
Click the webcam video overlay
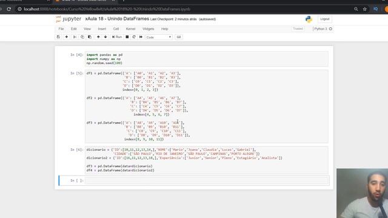pyautogui.click(x=363, y=193)
